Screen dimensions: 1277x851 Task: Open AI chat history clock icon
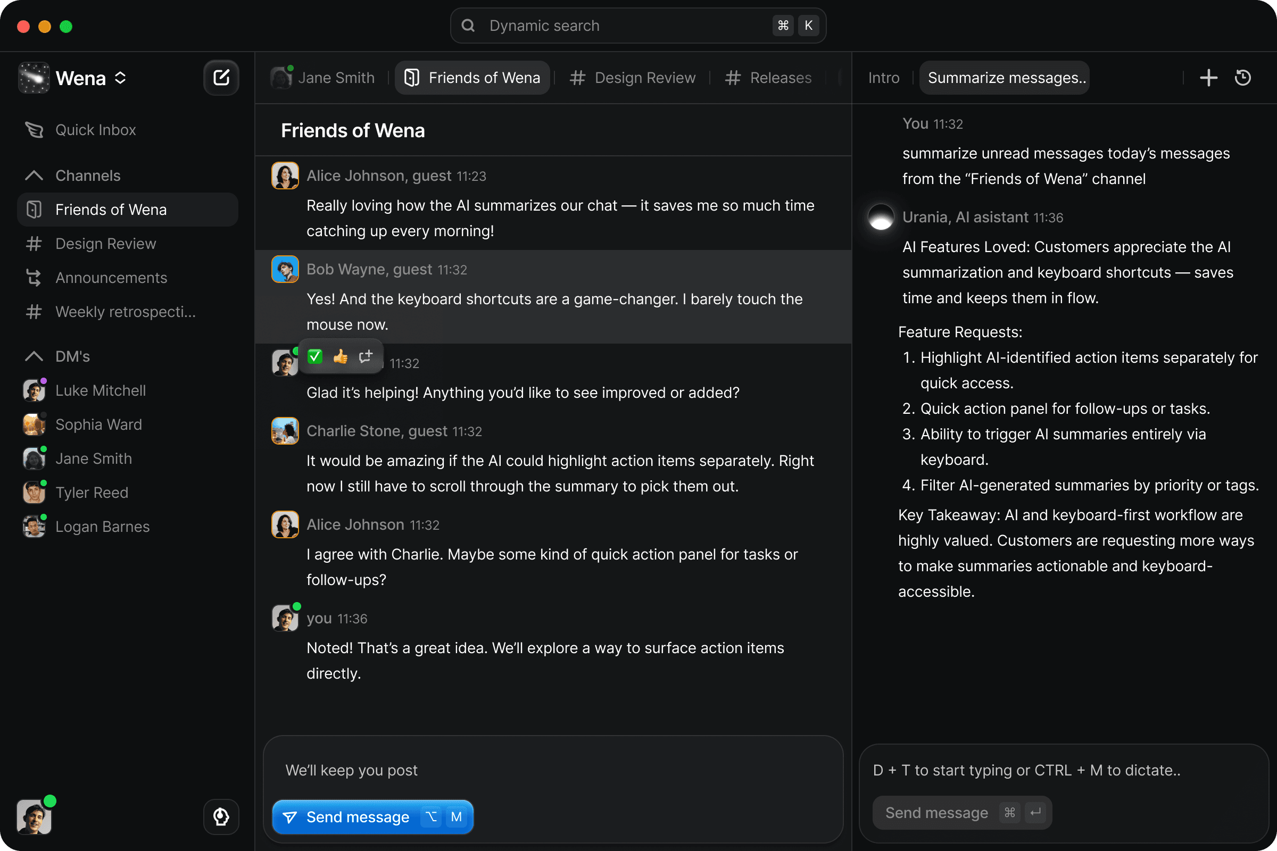(1242, 78)
